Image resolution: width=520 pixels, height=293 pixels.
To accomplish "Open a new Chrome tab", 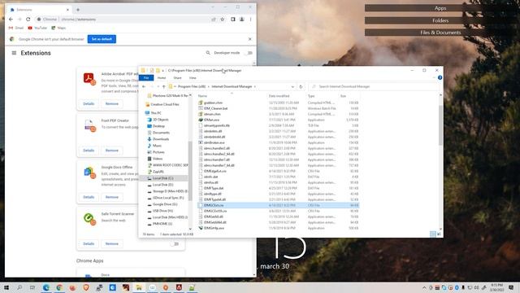I will [78, 10].
